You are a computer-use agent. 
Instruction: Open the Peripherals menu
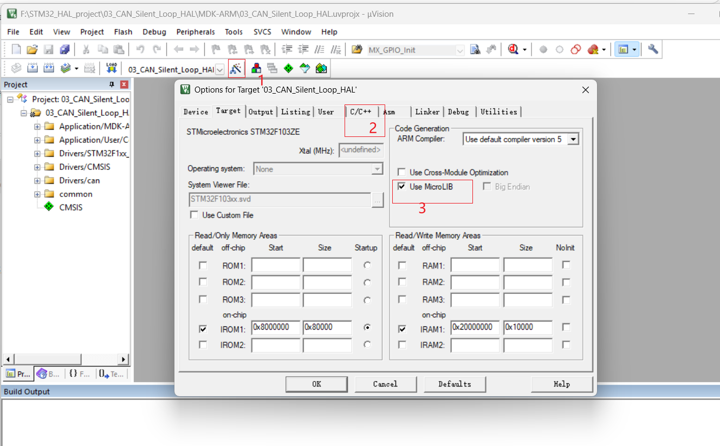[196, 32]
